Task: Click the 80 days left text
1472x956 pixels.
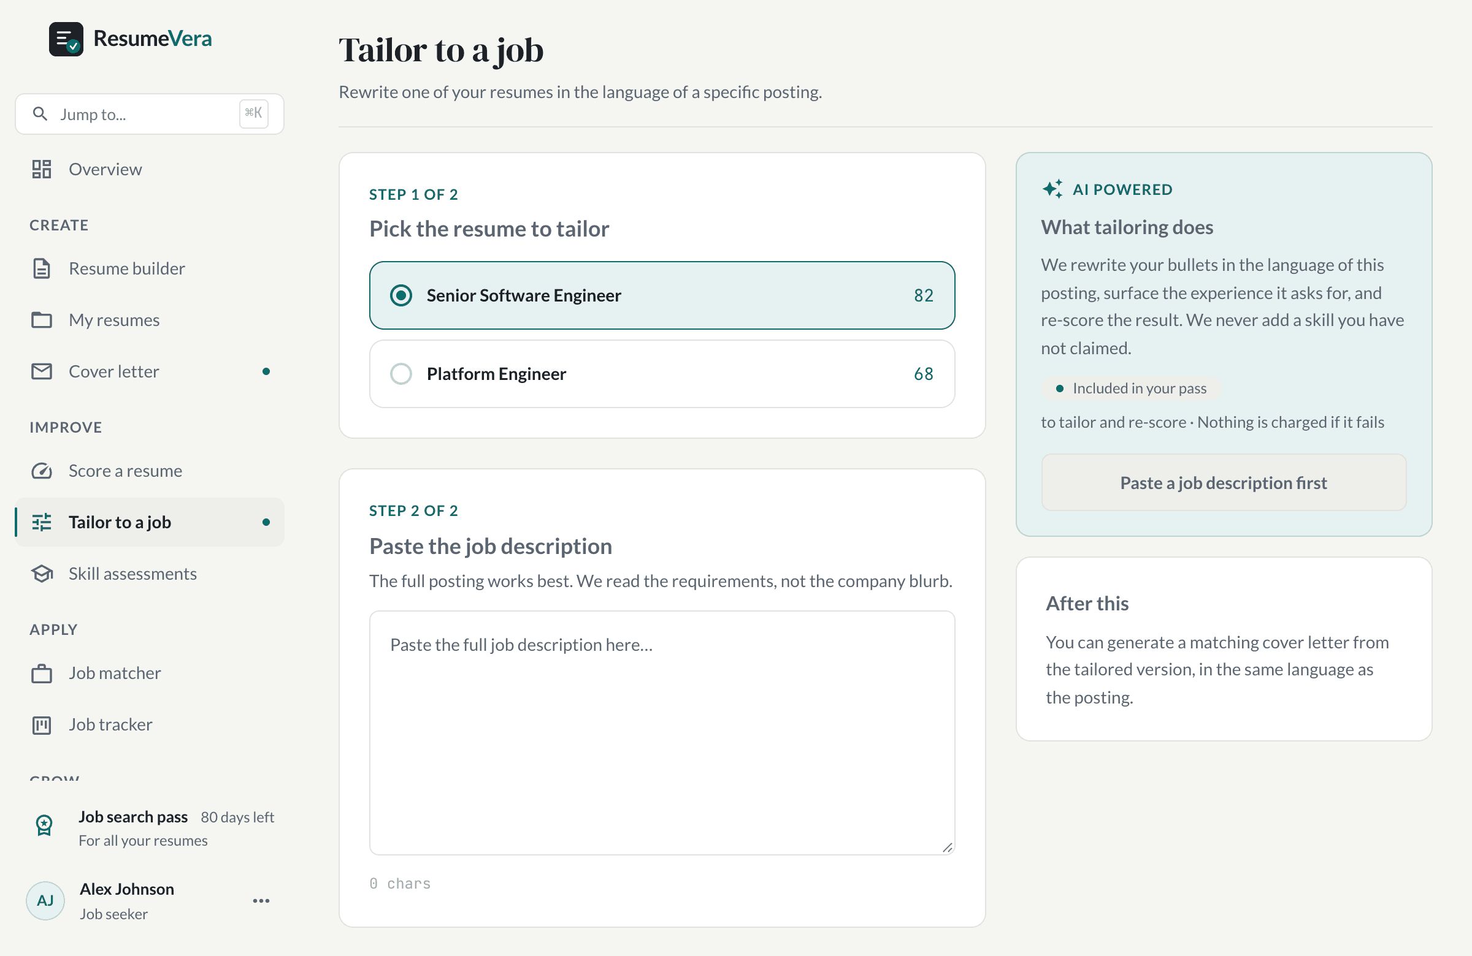Action: (x=237, y=817)
